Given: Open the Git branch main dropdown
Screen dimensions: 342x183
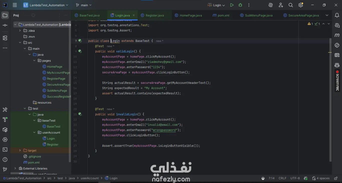Looking at the screenshot, I should 84,5.
